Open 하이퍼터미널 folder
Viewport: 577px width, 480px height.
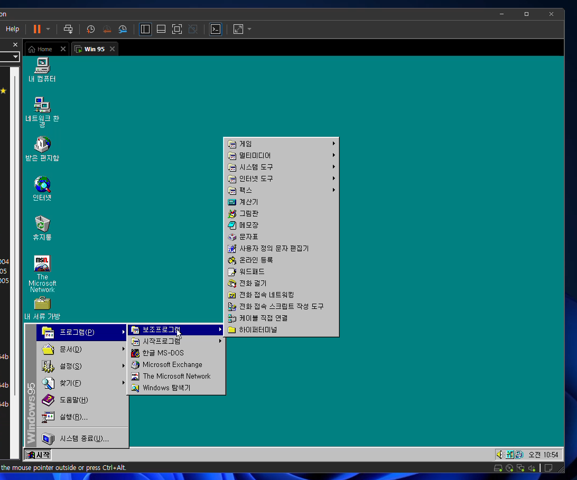point(281,330)
